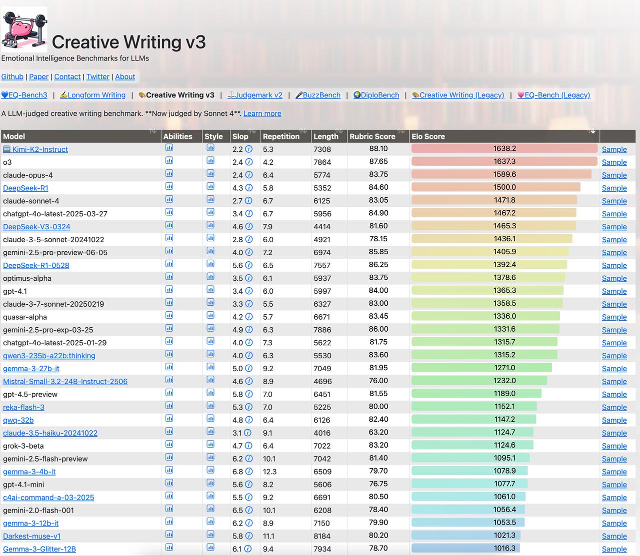Click Slop info icon for claude-3-7-sonnet-20250219

(x=249, y=304)
